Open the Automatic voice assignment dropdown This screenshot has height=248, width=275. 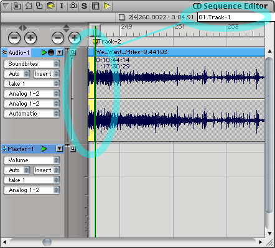pyautogui.click(x=32, y=114)
